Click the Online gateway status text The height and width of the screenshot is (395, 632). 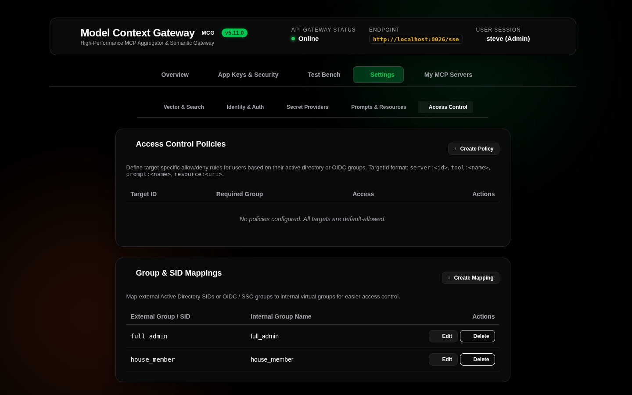pyautogui.click(x=309, y=39)
